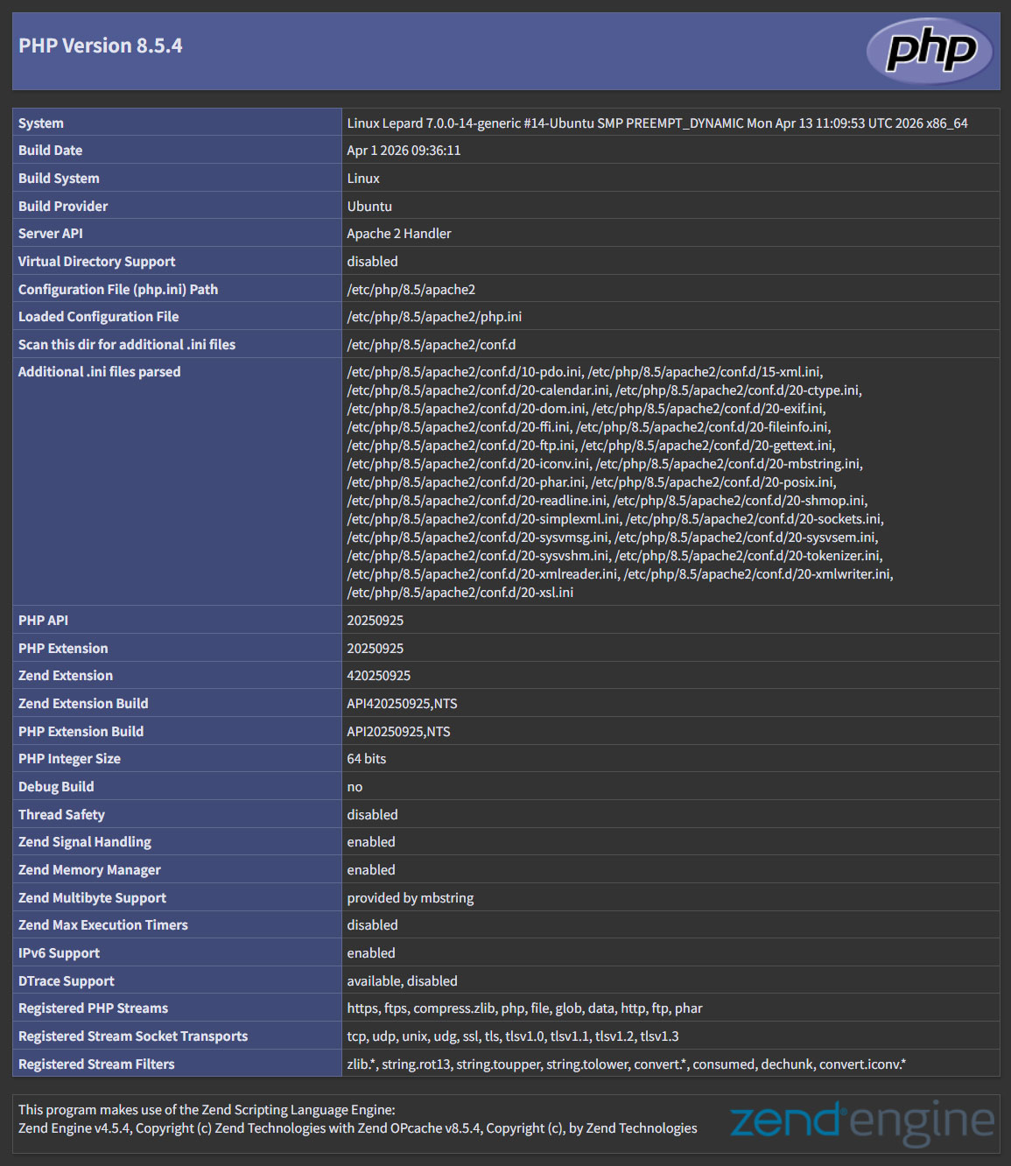Click the Configuration File (php.ini) Path value

pos(411,290)
